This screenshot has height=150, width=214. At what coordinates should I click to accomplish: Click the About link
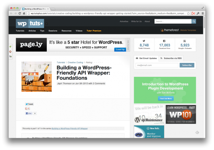coord(147,21)
